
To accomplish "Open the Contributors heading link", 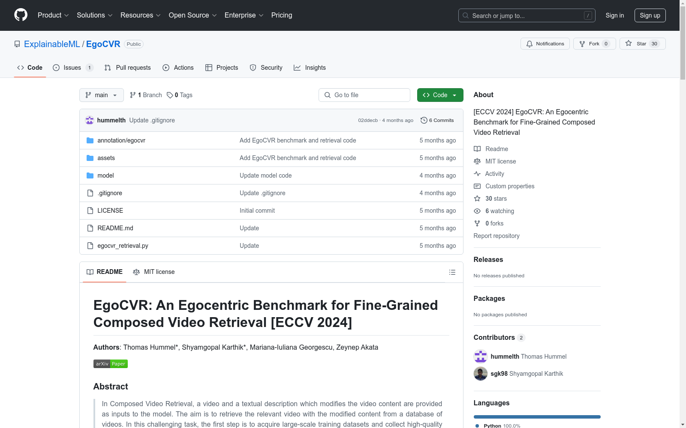I will [x=499, y=337].
